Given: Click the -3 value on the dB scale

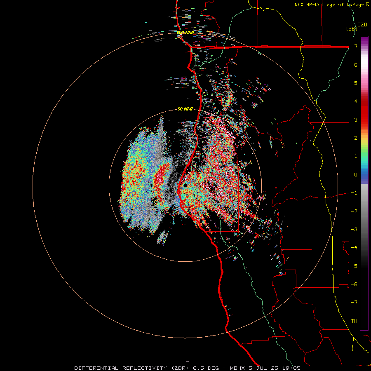Looking at the screenshot, I should [354, 230].
